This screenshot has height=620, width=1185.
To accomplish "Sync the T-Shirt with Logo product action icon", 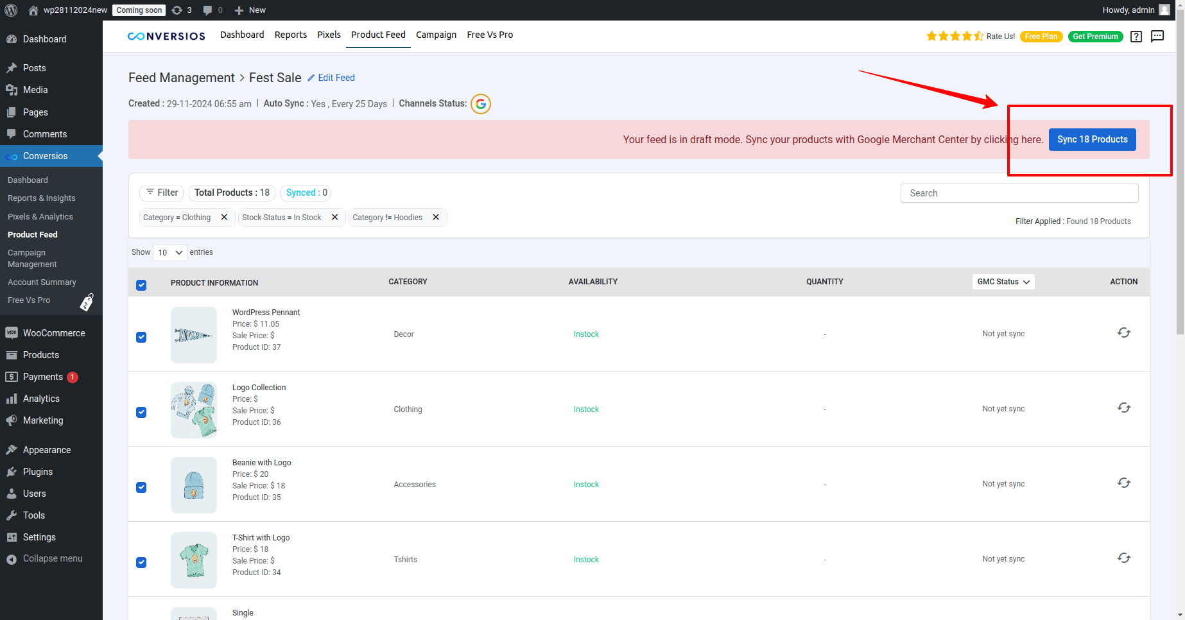I will pyautogui.click(x=1124, y=558).
